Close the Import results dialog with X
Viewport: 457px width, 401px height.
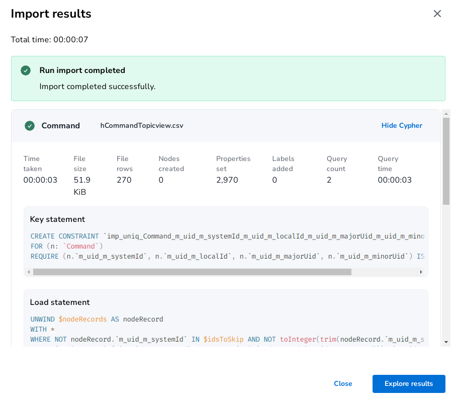[437, 14]
